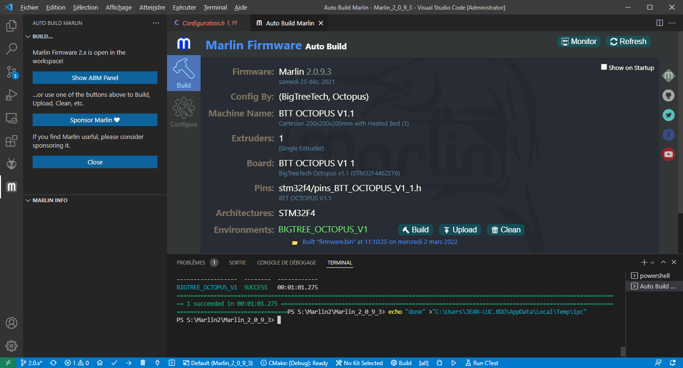Split the editor to the right
This screenshot has height=368, width=683.
point(659,23)
